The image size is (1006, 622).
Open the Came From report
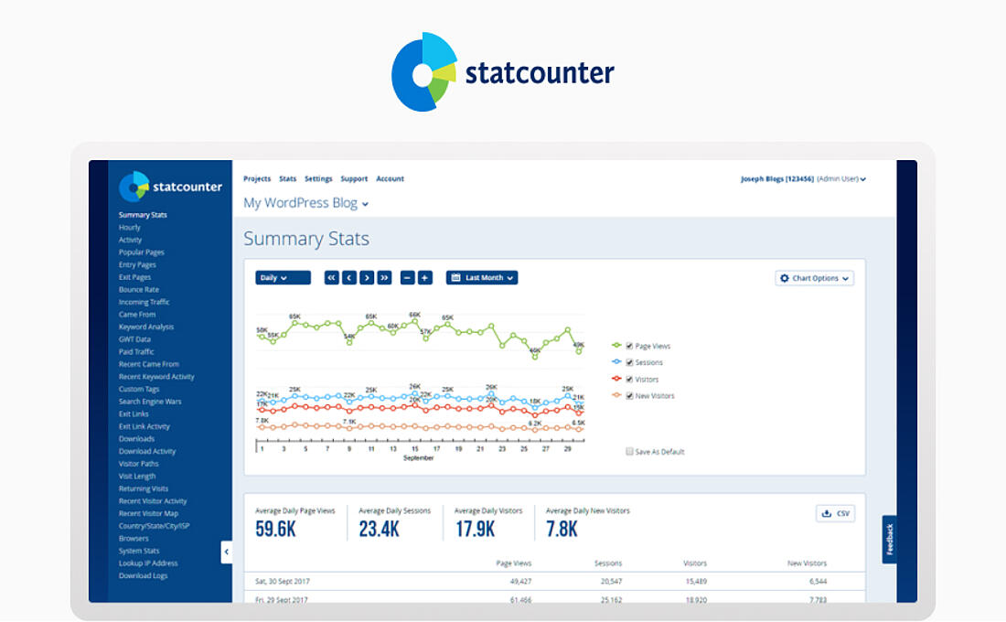(x=136, y=315)
